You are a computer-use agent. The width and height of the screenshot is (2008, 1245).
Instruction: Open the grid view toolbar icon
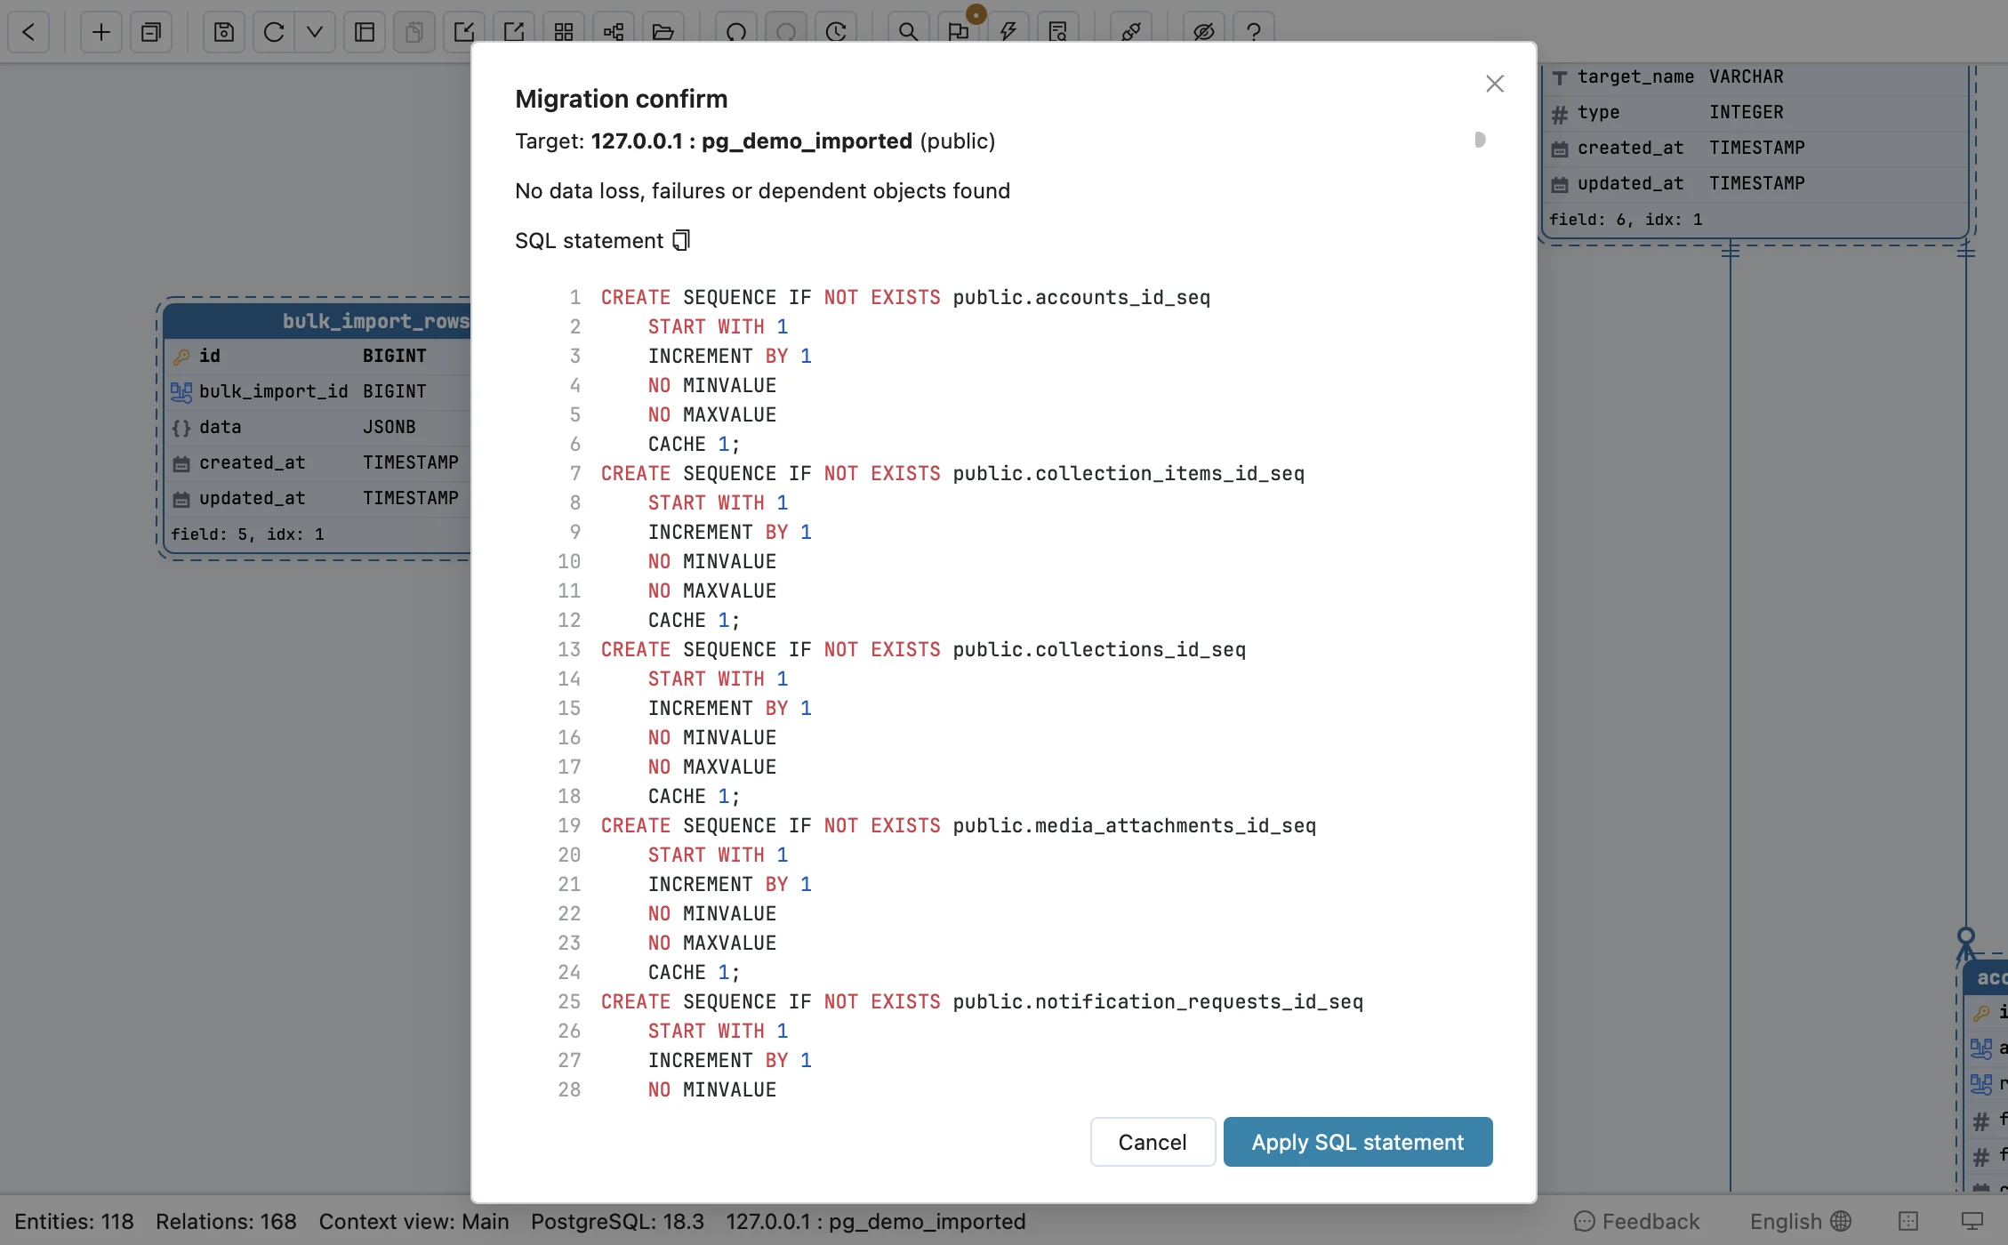tap(564, 32)
